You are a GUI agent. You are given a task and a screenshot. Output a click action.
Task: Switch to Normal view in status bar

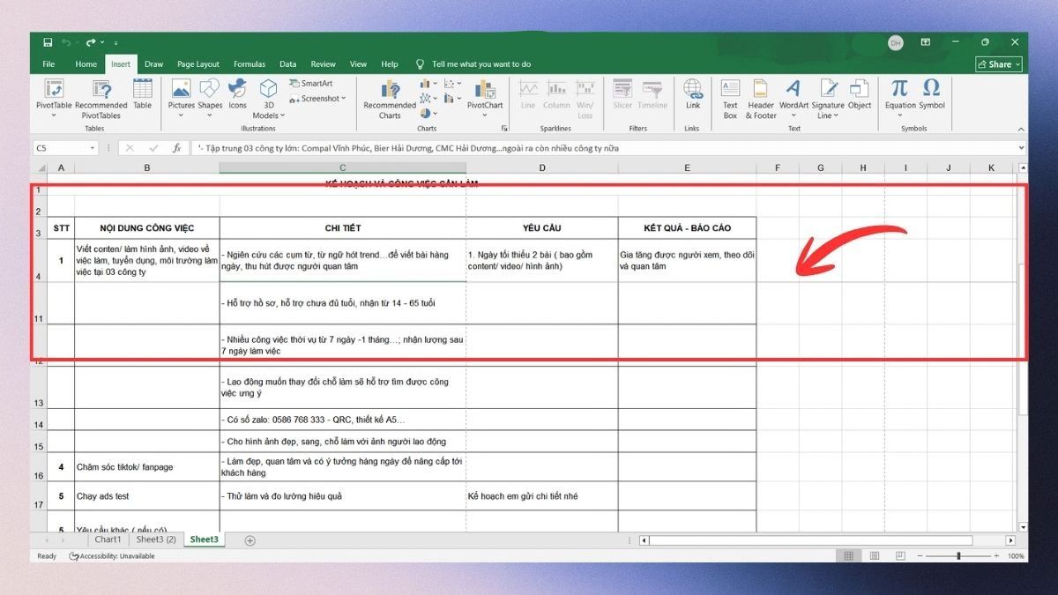pos(848,556)
